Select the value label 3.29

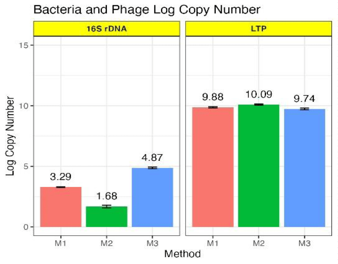(61, 176)
